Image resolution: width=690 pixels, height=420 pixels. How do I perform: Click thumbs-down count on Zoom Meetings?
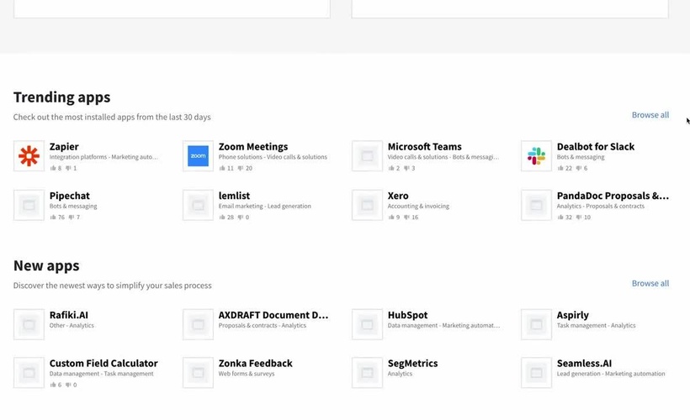point(245,169)
